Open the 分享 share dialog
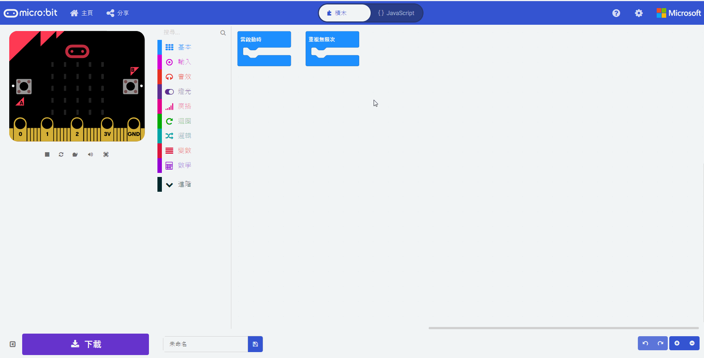 point(117,13)
